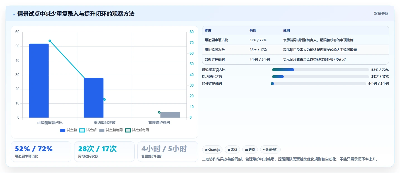
Task: Click the 52% / 72% table cell
Action: point(258,40)
